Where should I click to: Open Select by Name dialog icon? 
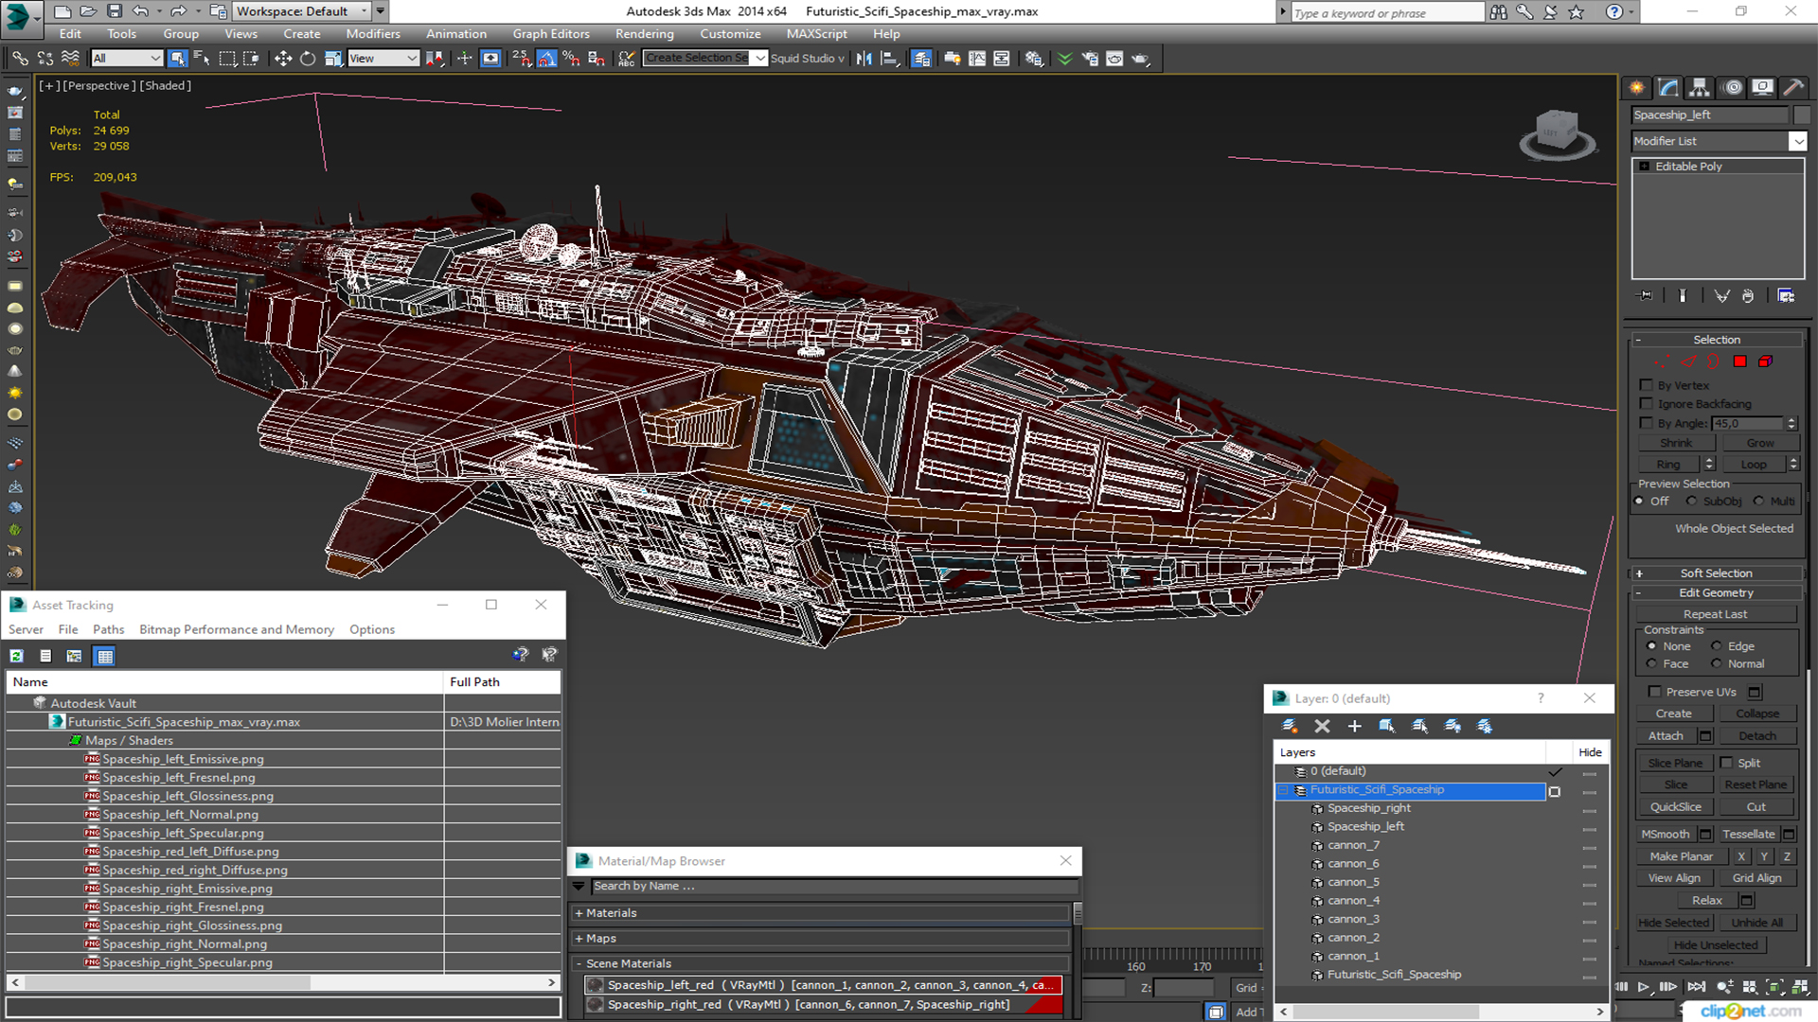[202, 59]
